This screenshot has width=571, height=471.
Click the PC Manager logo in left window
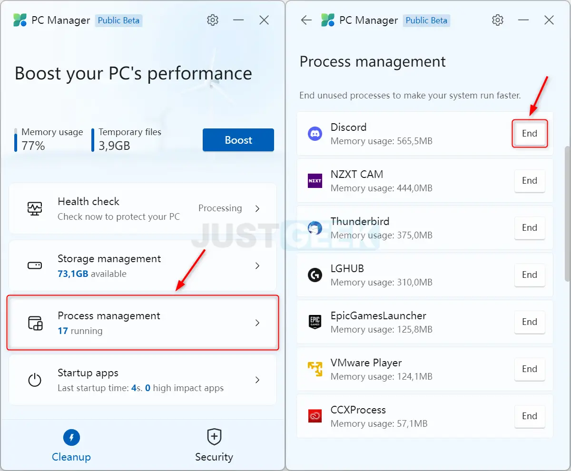pyautogui.click(x=20, y=20)
